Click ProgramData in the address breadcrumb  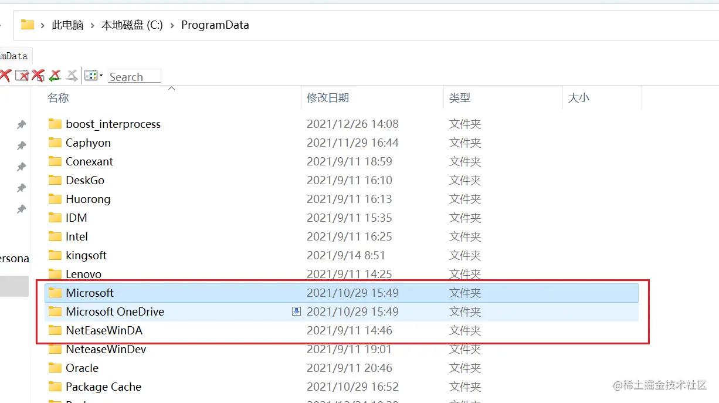215,25
